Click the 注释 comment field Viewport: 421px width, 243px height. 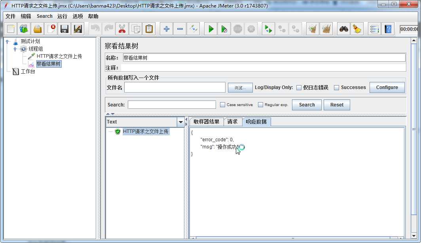click(264, 68)
